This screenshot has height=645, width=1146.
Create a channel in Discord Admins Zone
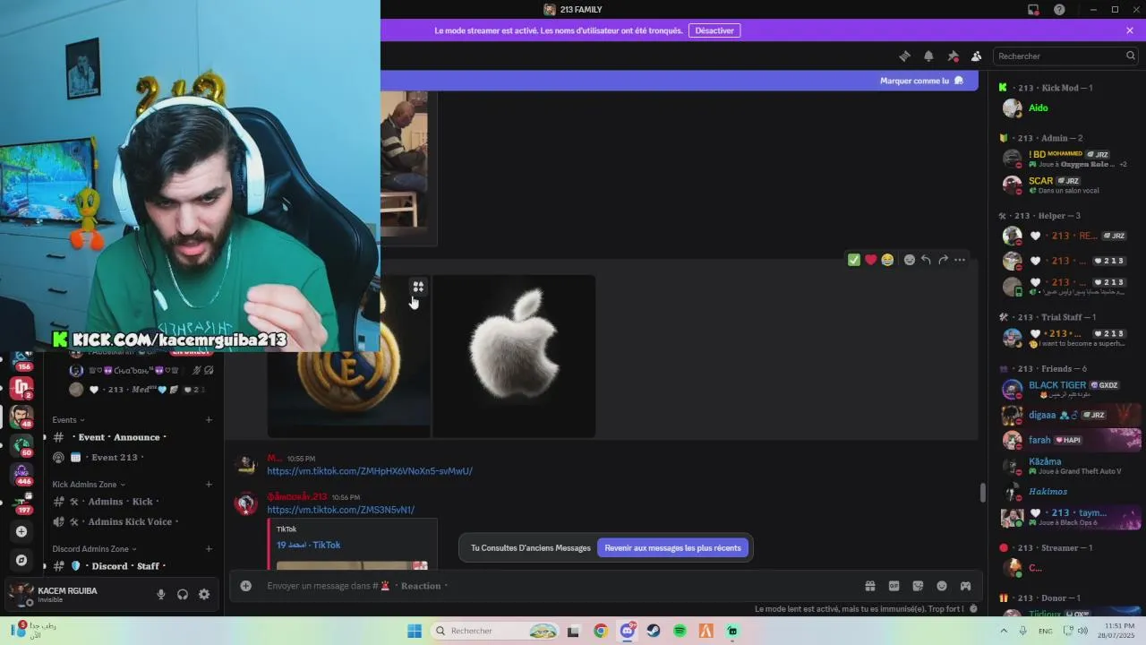coord(209,548)
